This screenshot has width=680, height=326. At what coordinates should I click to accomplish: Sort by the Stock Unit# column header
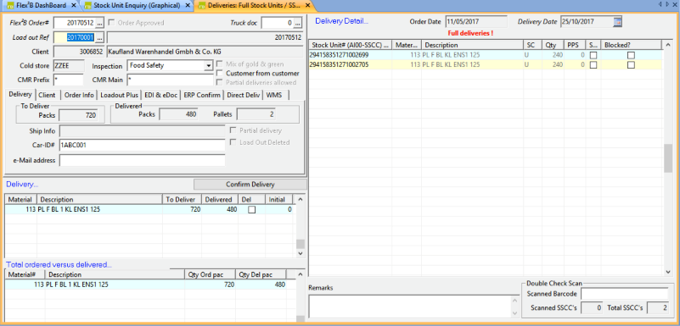(351, 45)
